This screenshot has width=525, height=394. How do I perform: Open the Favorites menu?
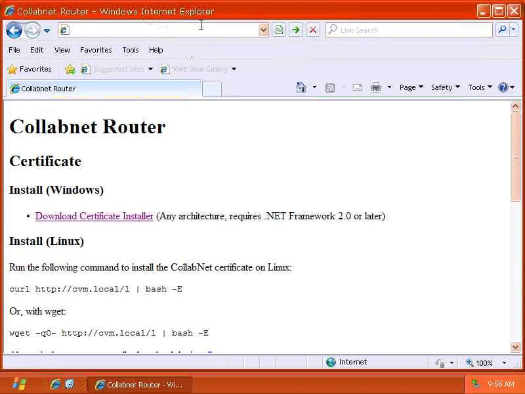tap(96, 50)
